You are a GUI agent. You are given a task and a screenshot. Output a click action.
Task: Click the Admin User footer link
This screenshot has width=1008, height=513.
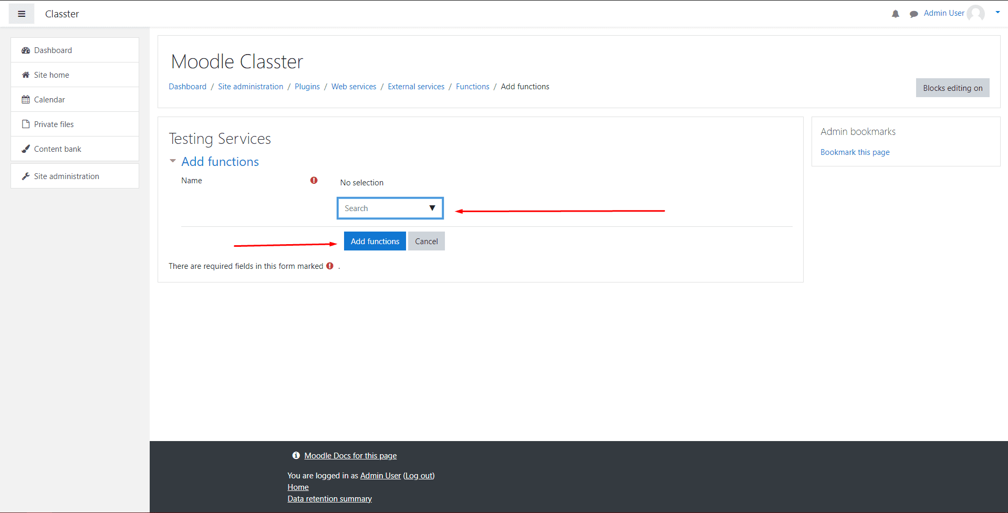point(380,476)
